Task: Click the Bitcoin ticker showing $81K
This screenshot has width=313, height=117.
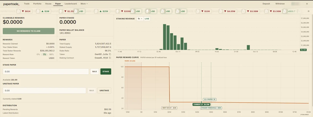Action: pyautogui.click(x=24, y=11)
